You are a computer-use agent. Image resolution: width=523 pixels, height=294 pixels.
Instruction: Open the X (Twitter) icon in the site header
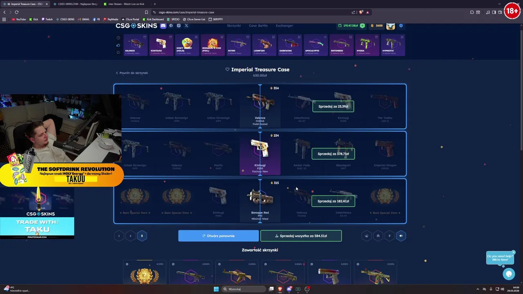coord(186,26)
